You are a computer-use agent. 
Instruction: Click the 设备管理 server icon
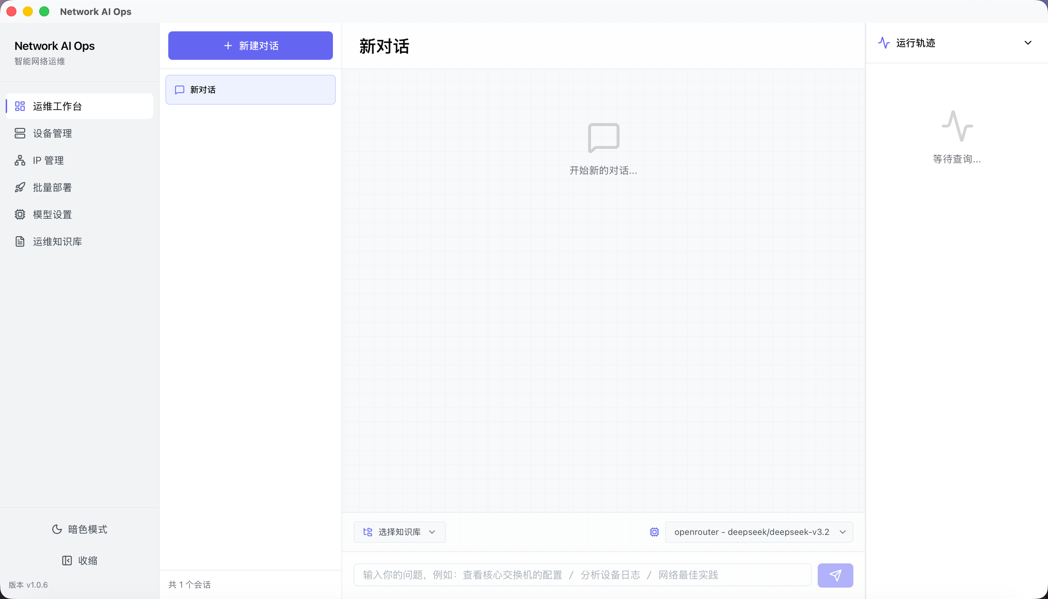tap(20, 133)
